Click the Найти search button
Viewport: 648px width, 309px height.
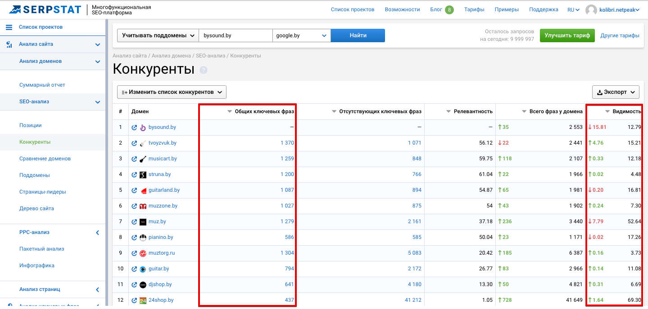coord(358,35)
